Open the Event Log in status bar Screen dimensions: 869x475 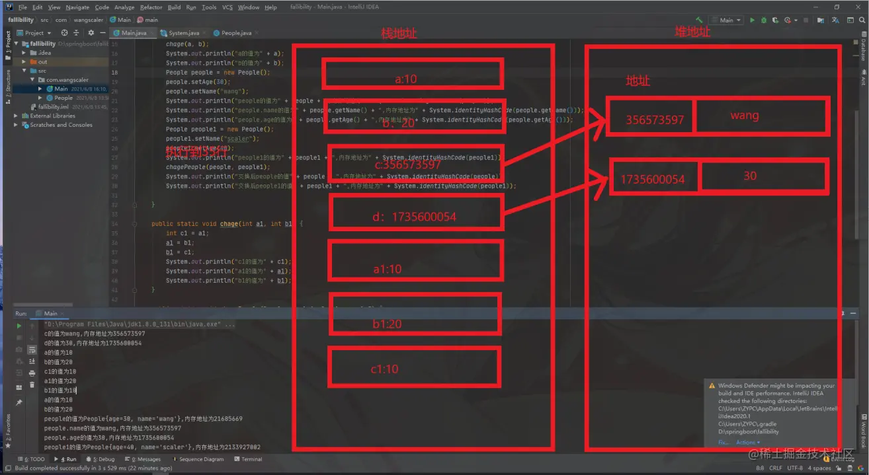coord(841,458)
